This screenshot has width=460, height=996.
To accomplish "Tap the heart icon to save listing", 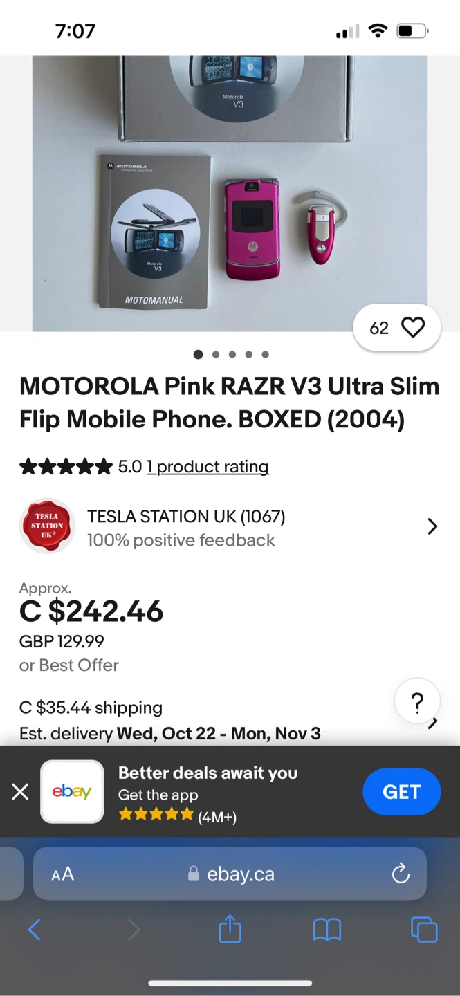I will [x=413, y=327].
